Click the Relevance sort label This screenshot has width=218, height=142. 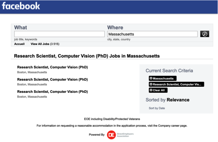click(x=178, y=100)
